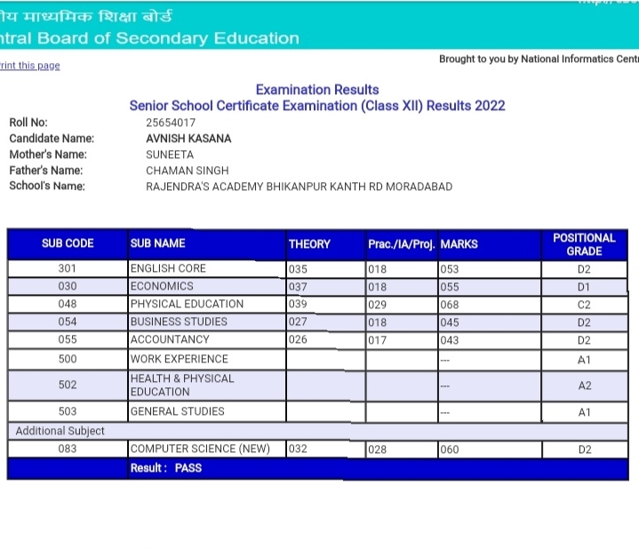Click the Additional Subject row label

point(60,432)
